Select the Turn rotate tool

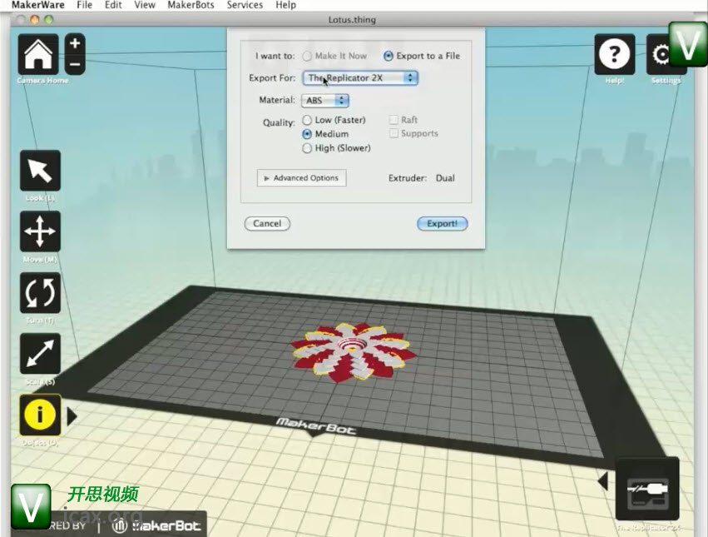tap(40, 293)
